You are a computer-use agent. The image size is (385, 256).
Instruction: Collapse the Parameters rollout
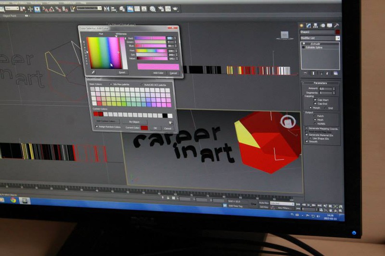(320, 83)
